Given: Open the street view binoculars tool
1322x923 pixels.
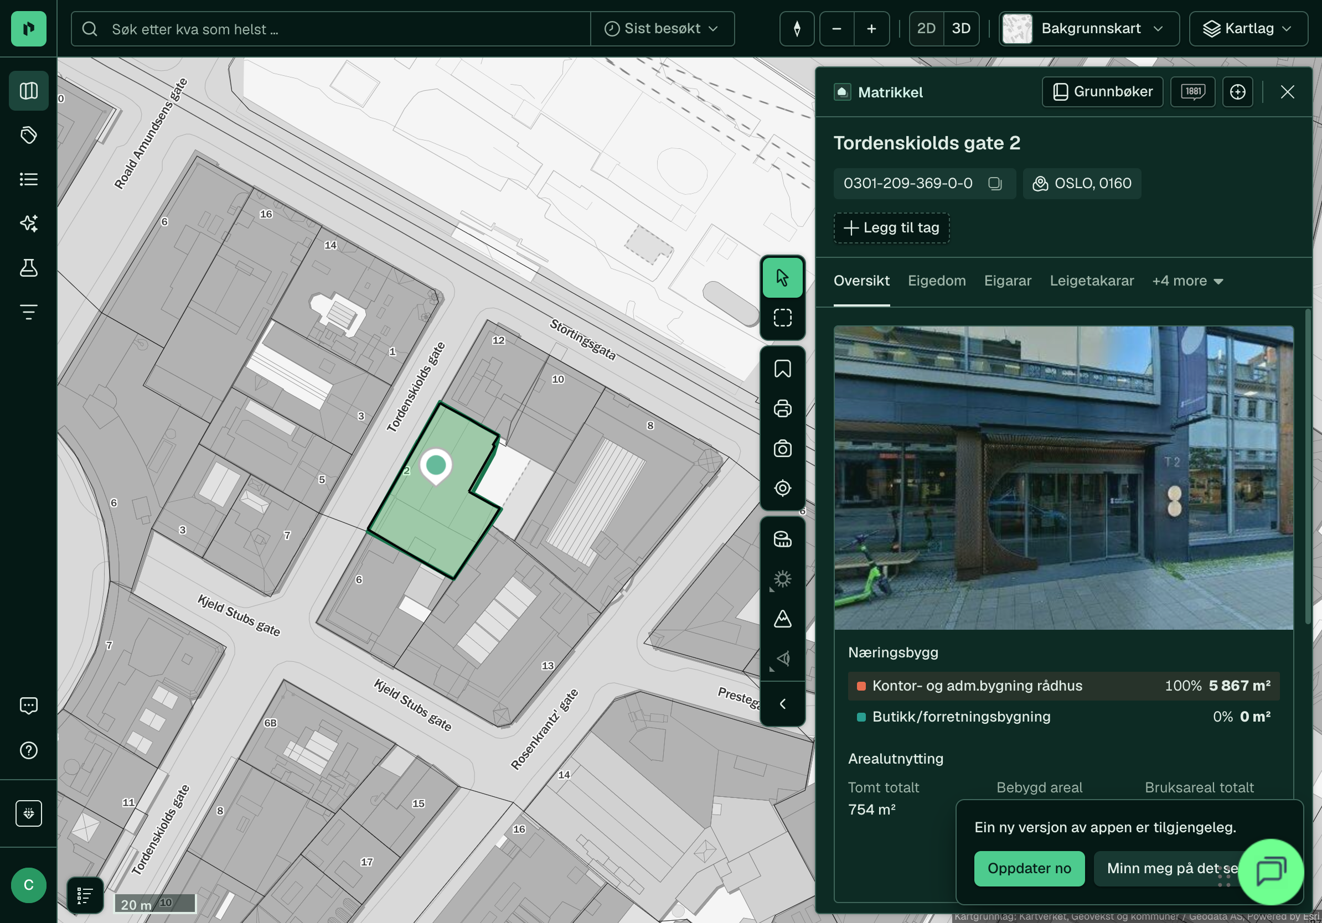Looking at the screenshot, I should coord(782,539).
